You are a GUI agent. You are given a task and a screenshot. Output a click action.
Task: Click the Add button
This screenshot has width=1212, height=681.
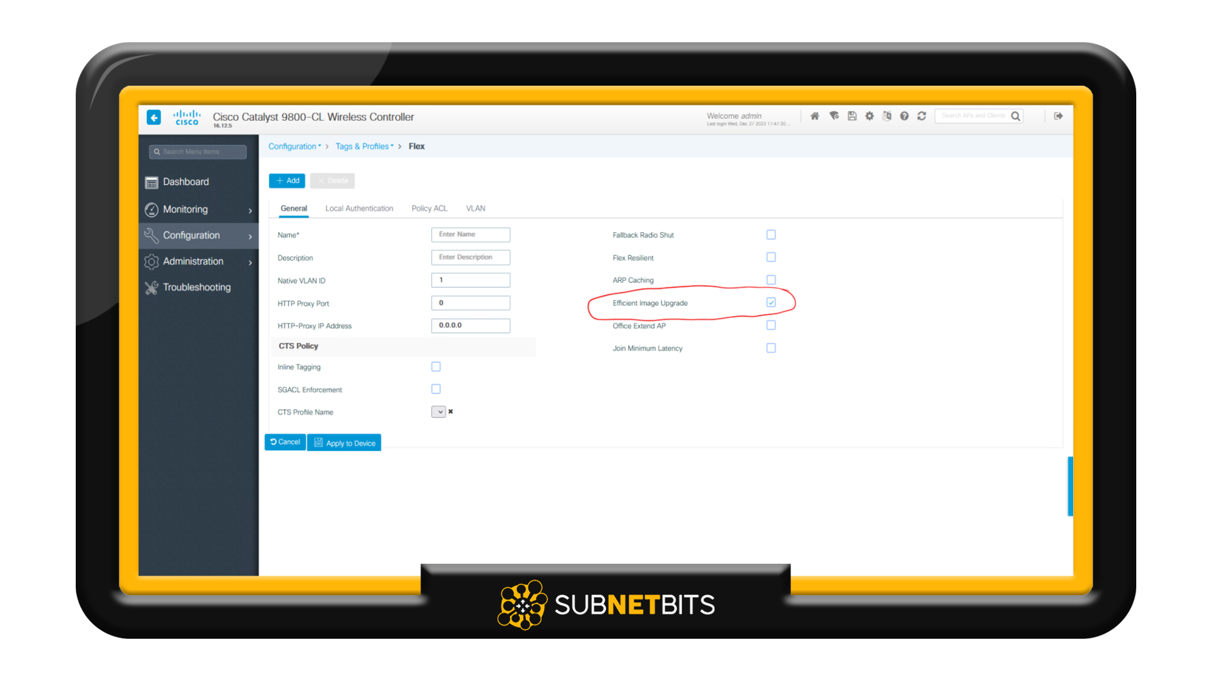[287, 181]
